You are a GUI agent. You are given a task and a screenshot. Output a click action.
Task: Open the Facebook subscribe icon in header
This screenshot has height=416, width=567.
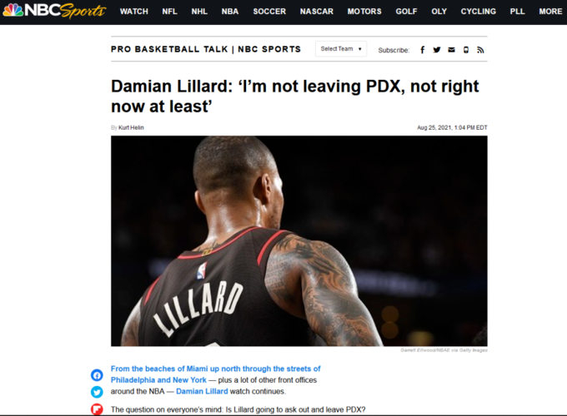pos(422,50)
